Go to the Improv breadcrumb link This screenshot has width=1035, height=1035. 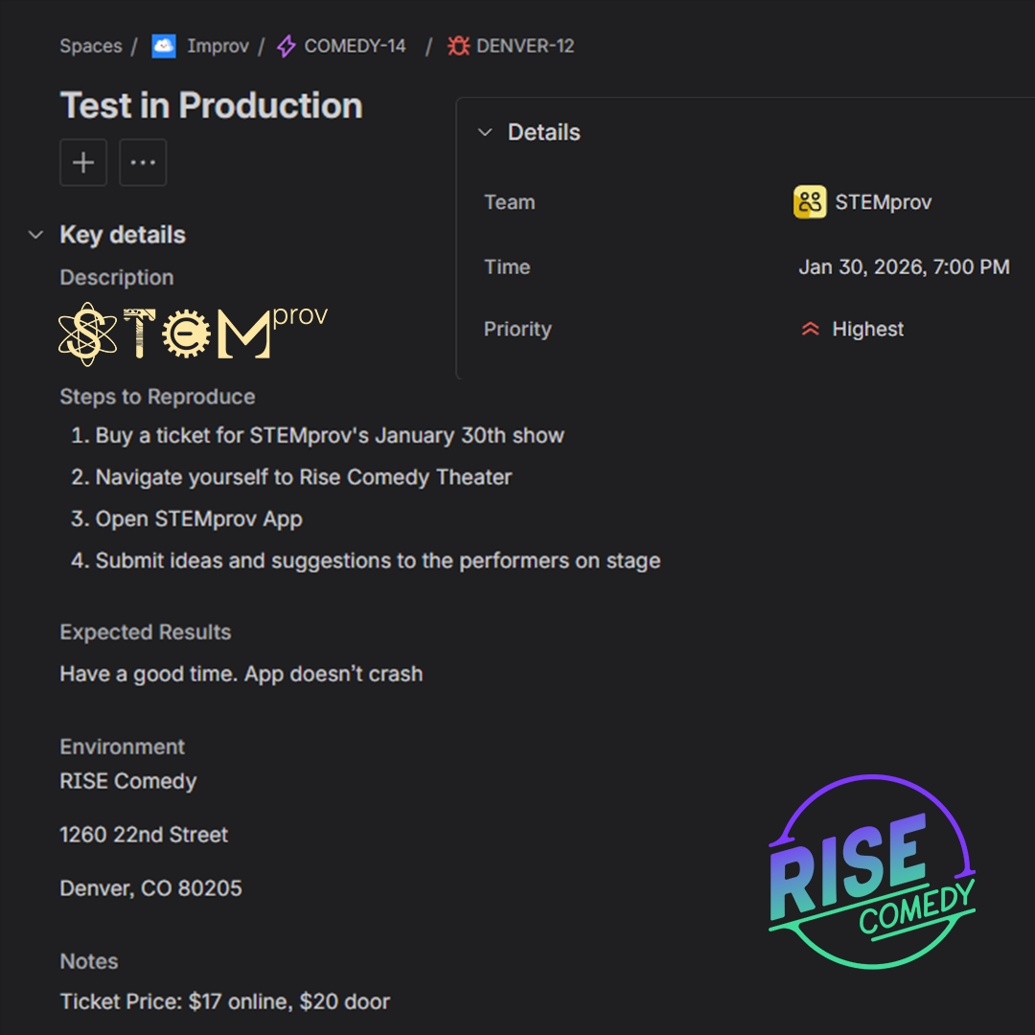click(x=218, y=46)
